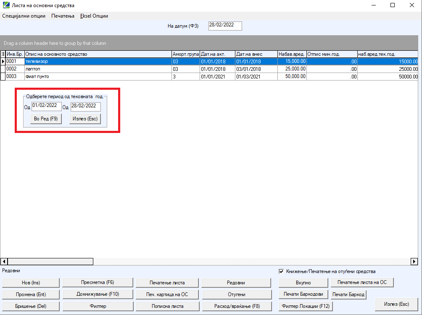Click the Отуѓени button
The image size is (422, 315).
(237, 294)
